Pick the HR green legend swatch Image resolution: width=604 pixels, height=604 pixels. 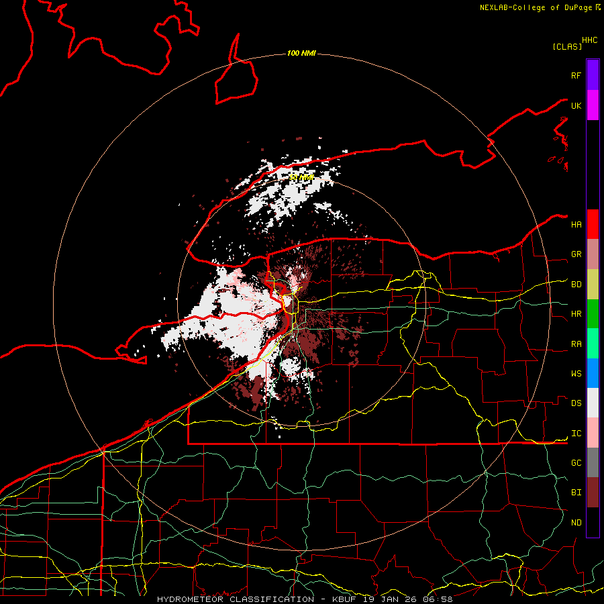coord(593,314)
